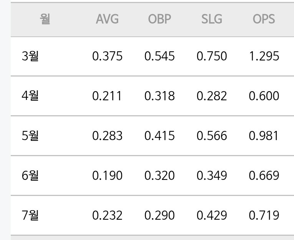Image resolution: width=294 pixels, height=240 pixels.
Task: Sort by the SLG column header
Action: click(212, 19)
